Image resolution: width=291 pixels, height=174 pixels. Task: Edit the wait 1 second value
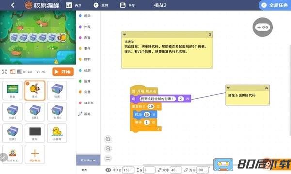pos(147,122)
